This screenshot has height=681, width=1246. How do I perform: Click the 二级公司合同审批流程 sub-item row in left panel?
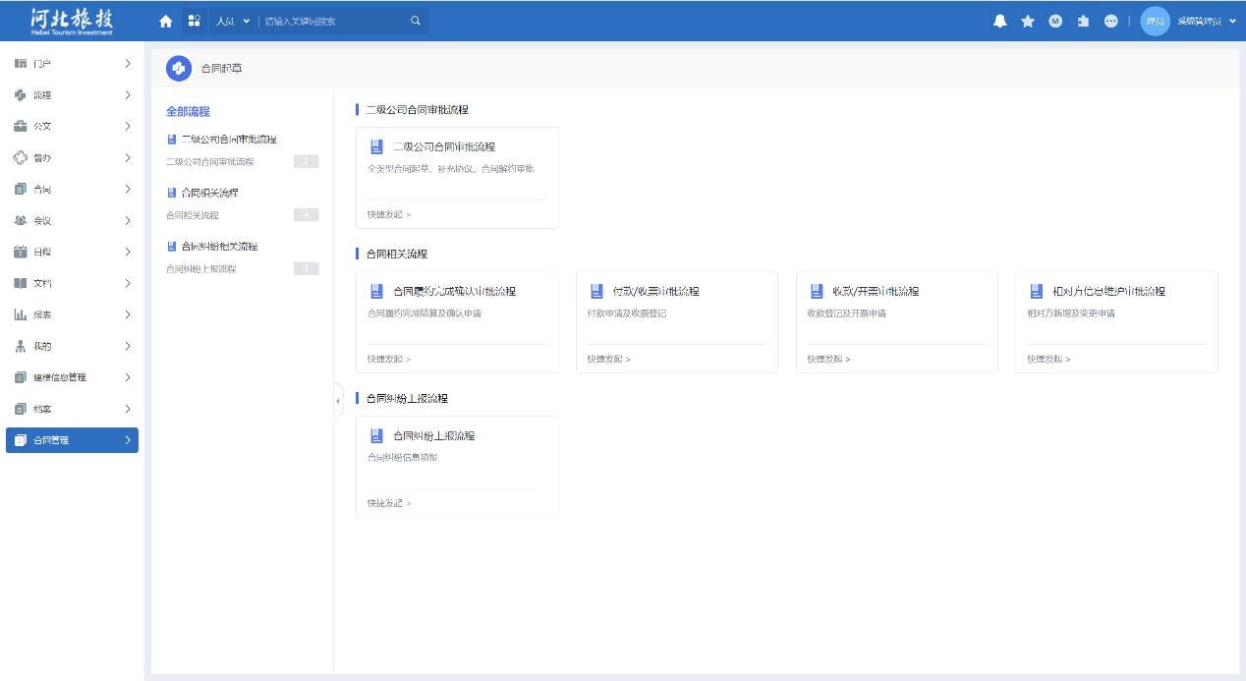[243, 162]
